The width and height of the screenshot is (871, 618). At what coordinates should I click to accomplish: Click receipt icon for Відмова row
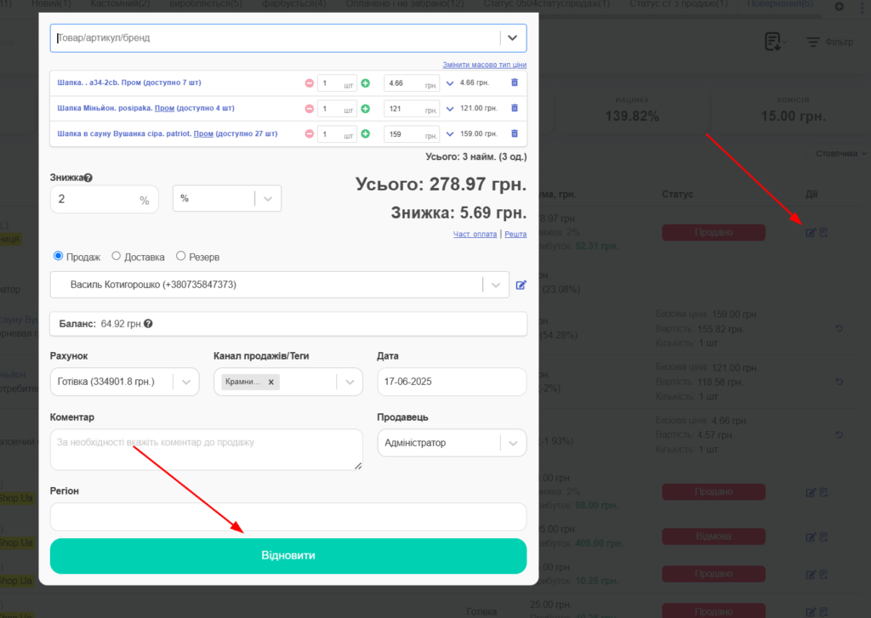click(x=823, y=537)
